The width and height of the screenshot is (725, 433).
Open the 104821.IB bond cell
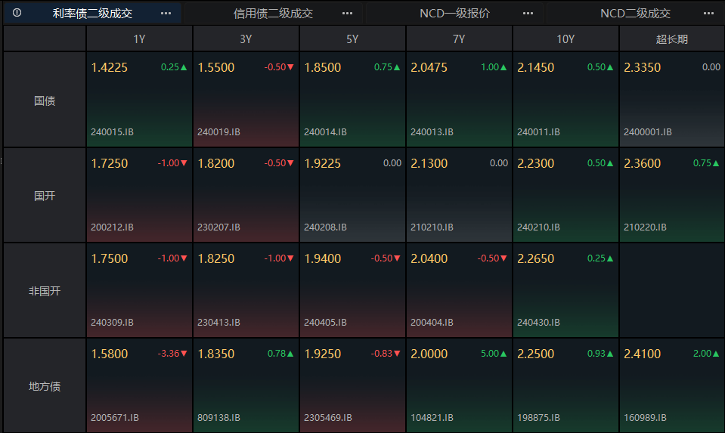tap(459, 385)
